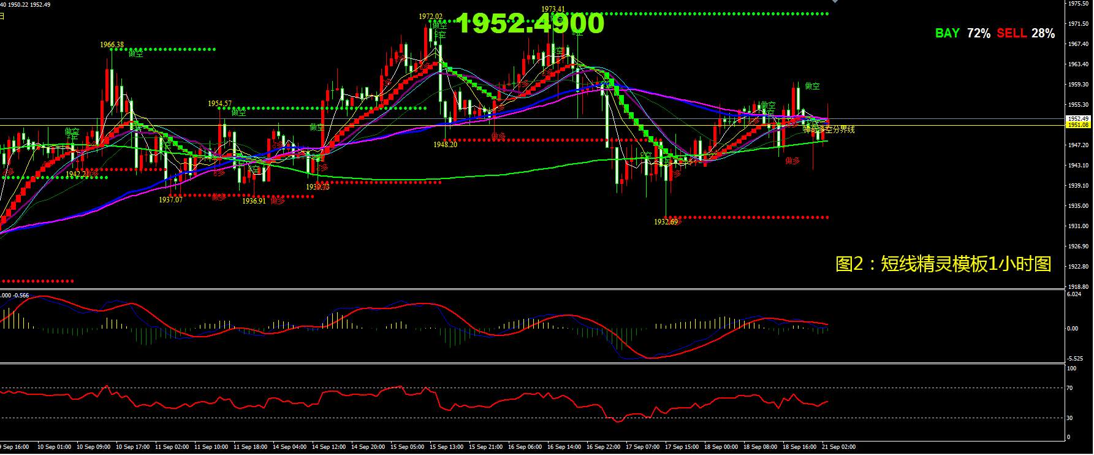Screen dimensions: 1094x455
Task: Select the -5.525 MACD scale value
Action: pyautogui.click(x=1075, y=358)
